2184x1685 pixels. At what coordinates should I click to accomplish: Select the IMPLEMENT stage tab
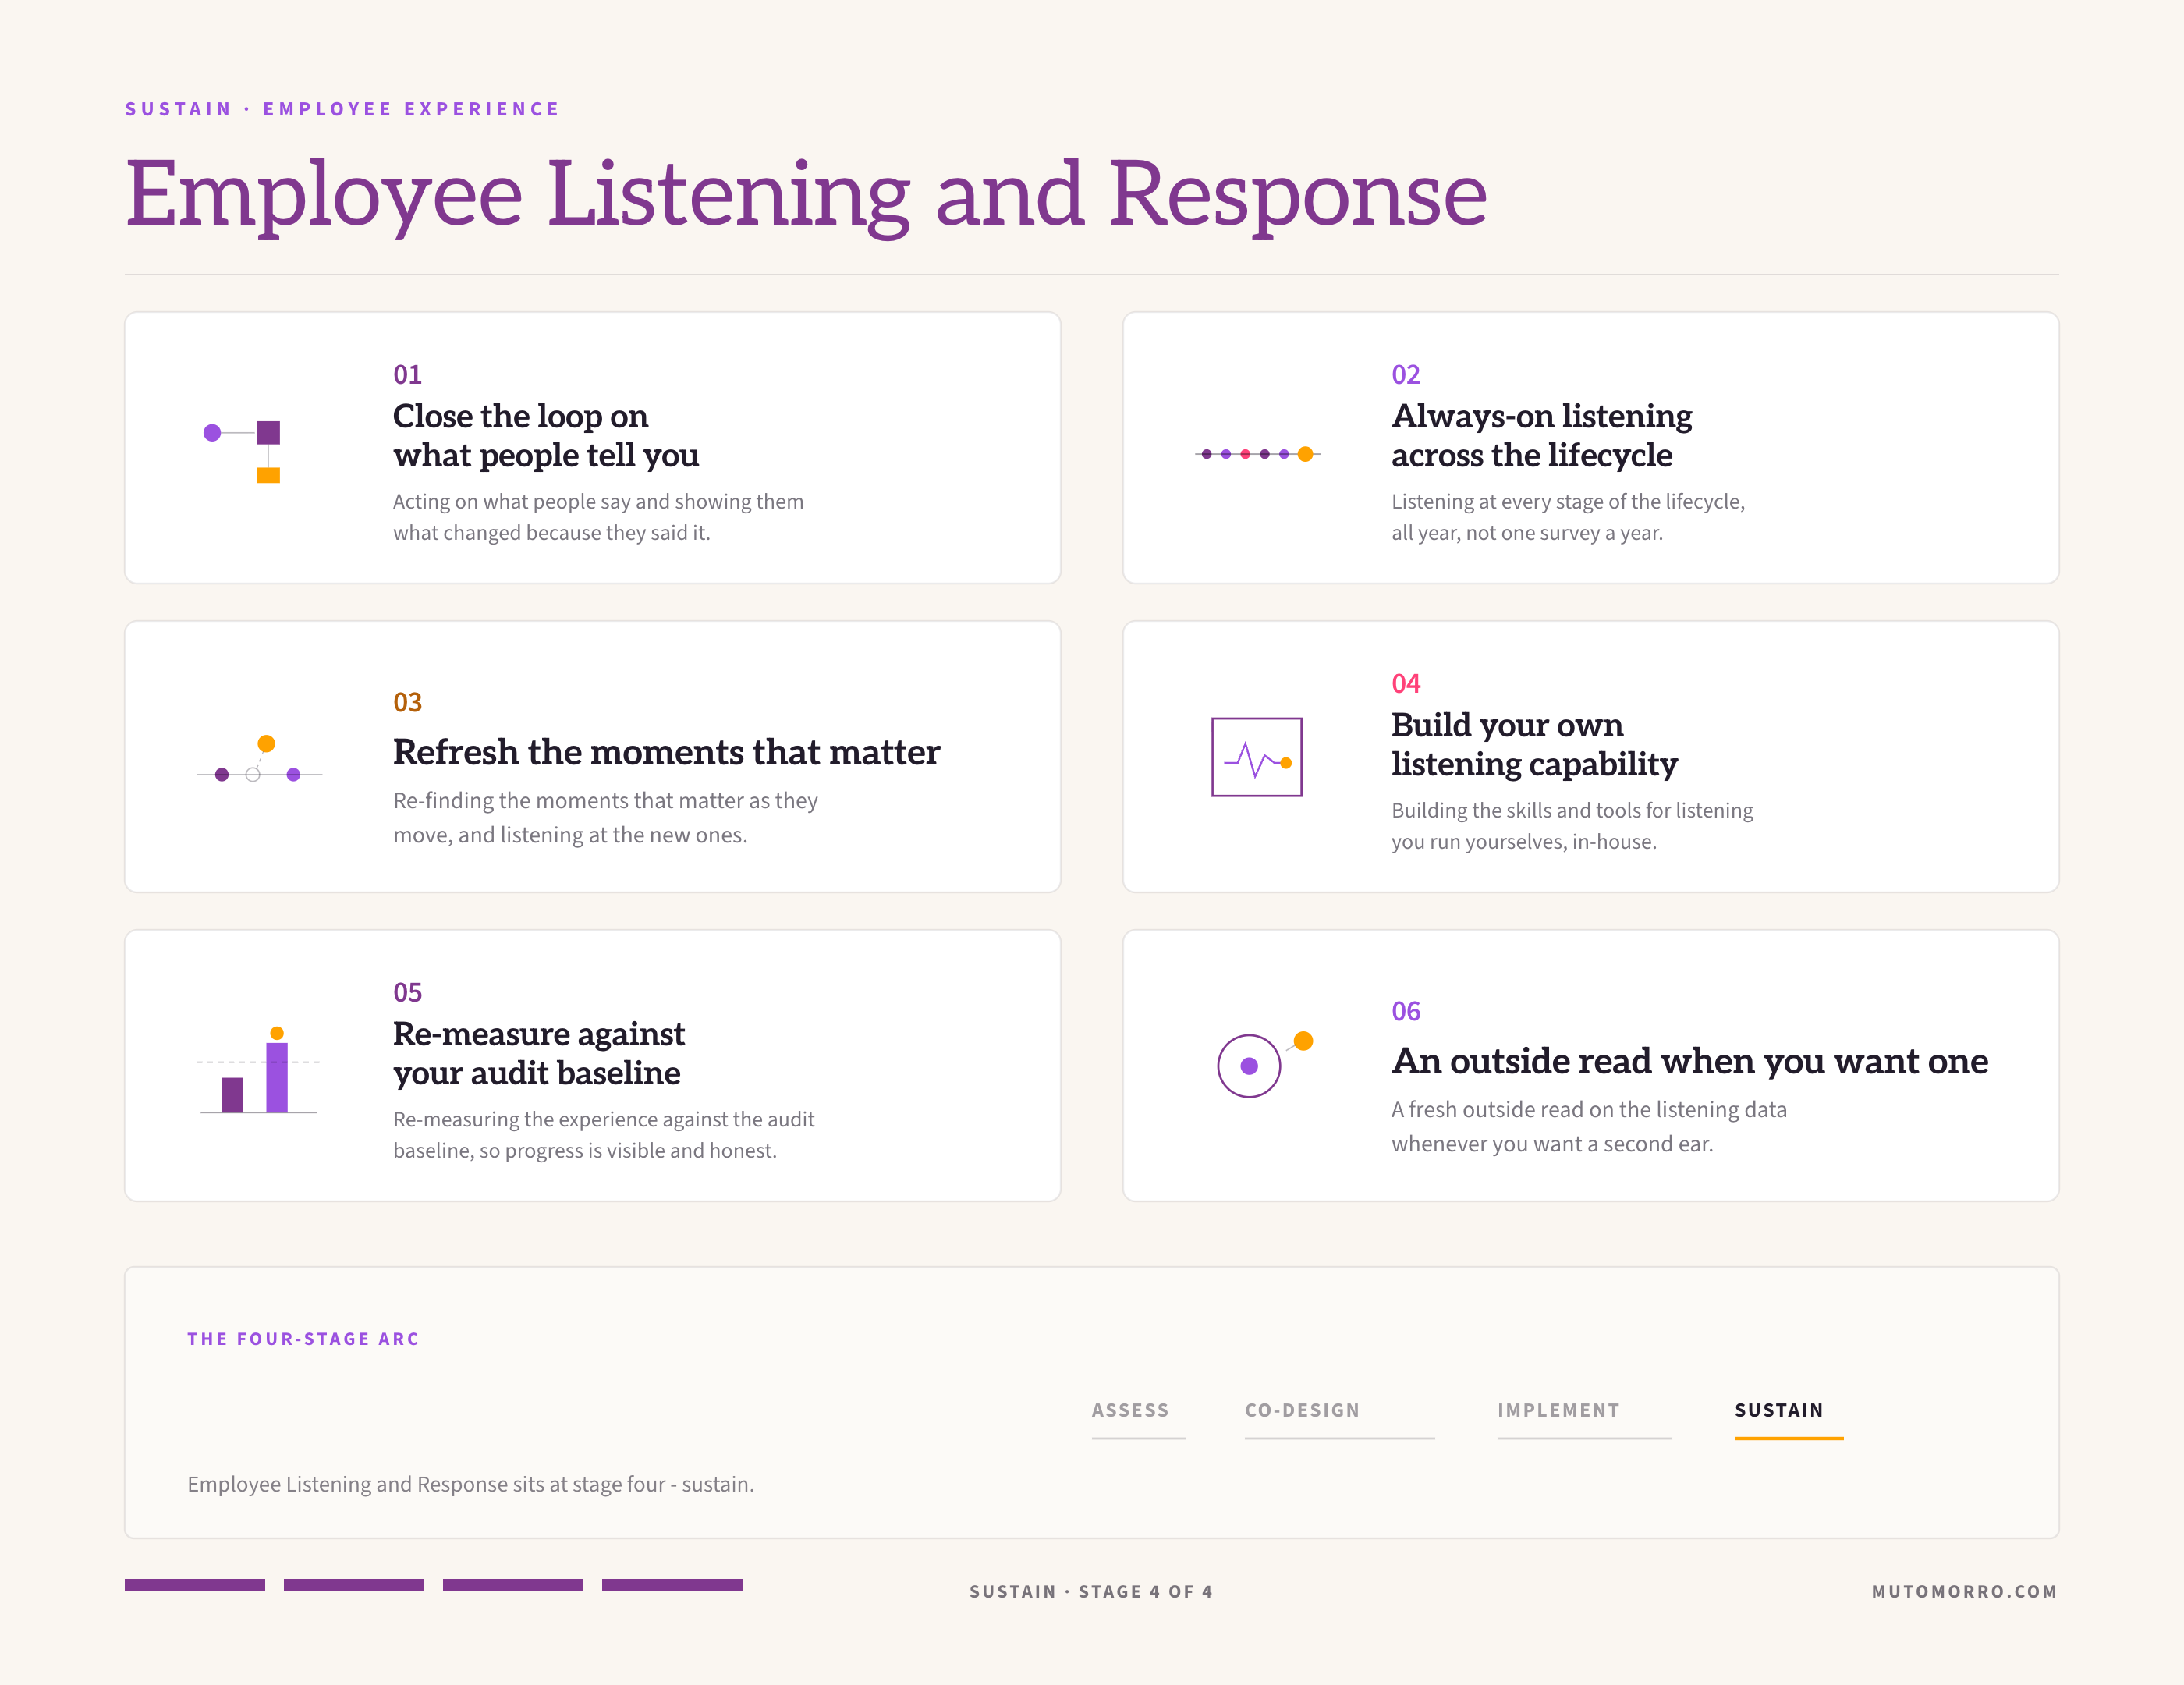pos(1584,1418)
